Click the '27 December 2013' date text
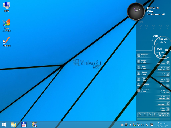 156,14
